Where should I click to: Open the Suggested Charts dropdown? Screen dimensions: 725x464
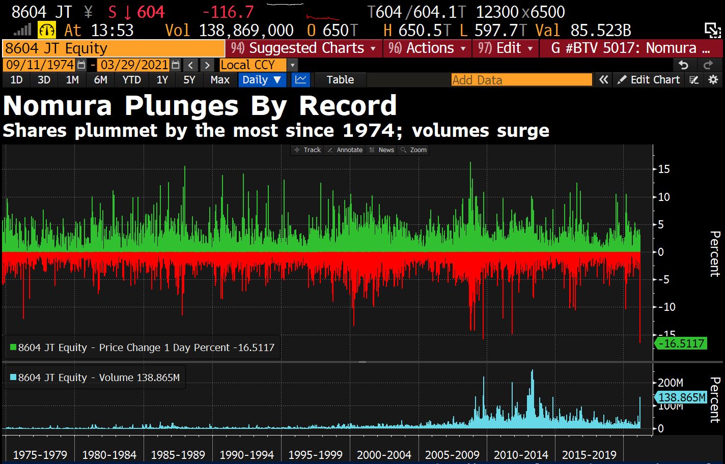304,48
